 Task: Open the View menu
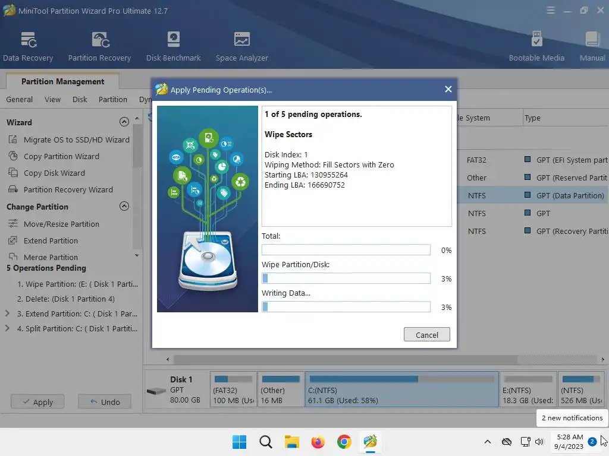pos(52,100)
